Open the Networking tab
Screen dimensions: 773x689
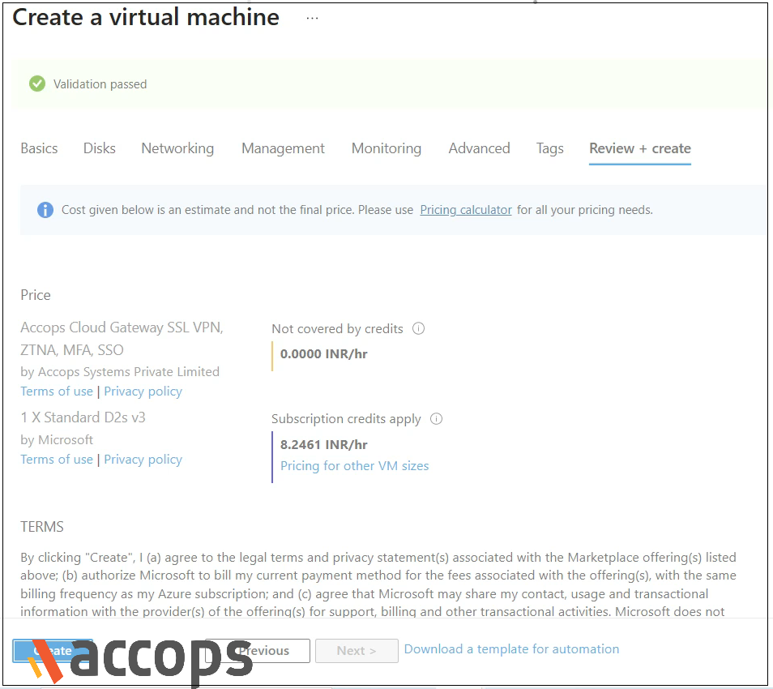(177, 148)
